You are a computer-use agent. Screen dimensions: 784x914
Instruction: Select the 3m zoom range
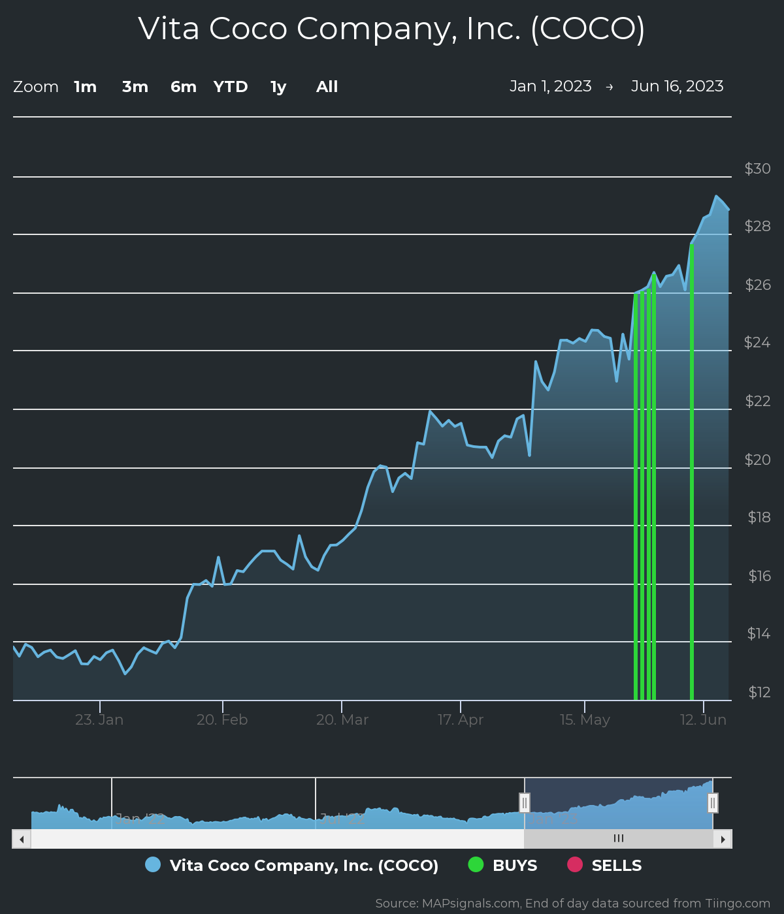pyautogui.click(x=135, y=87)
